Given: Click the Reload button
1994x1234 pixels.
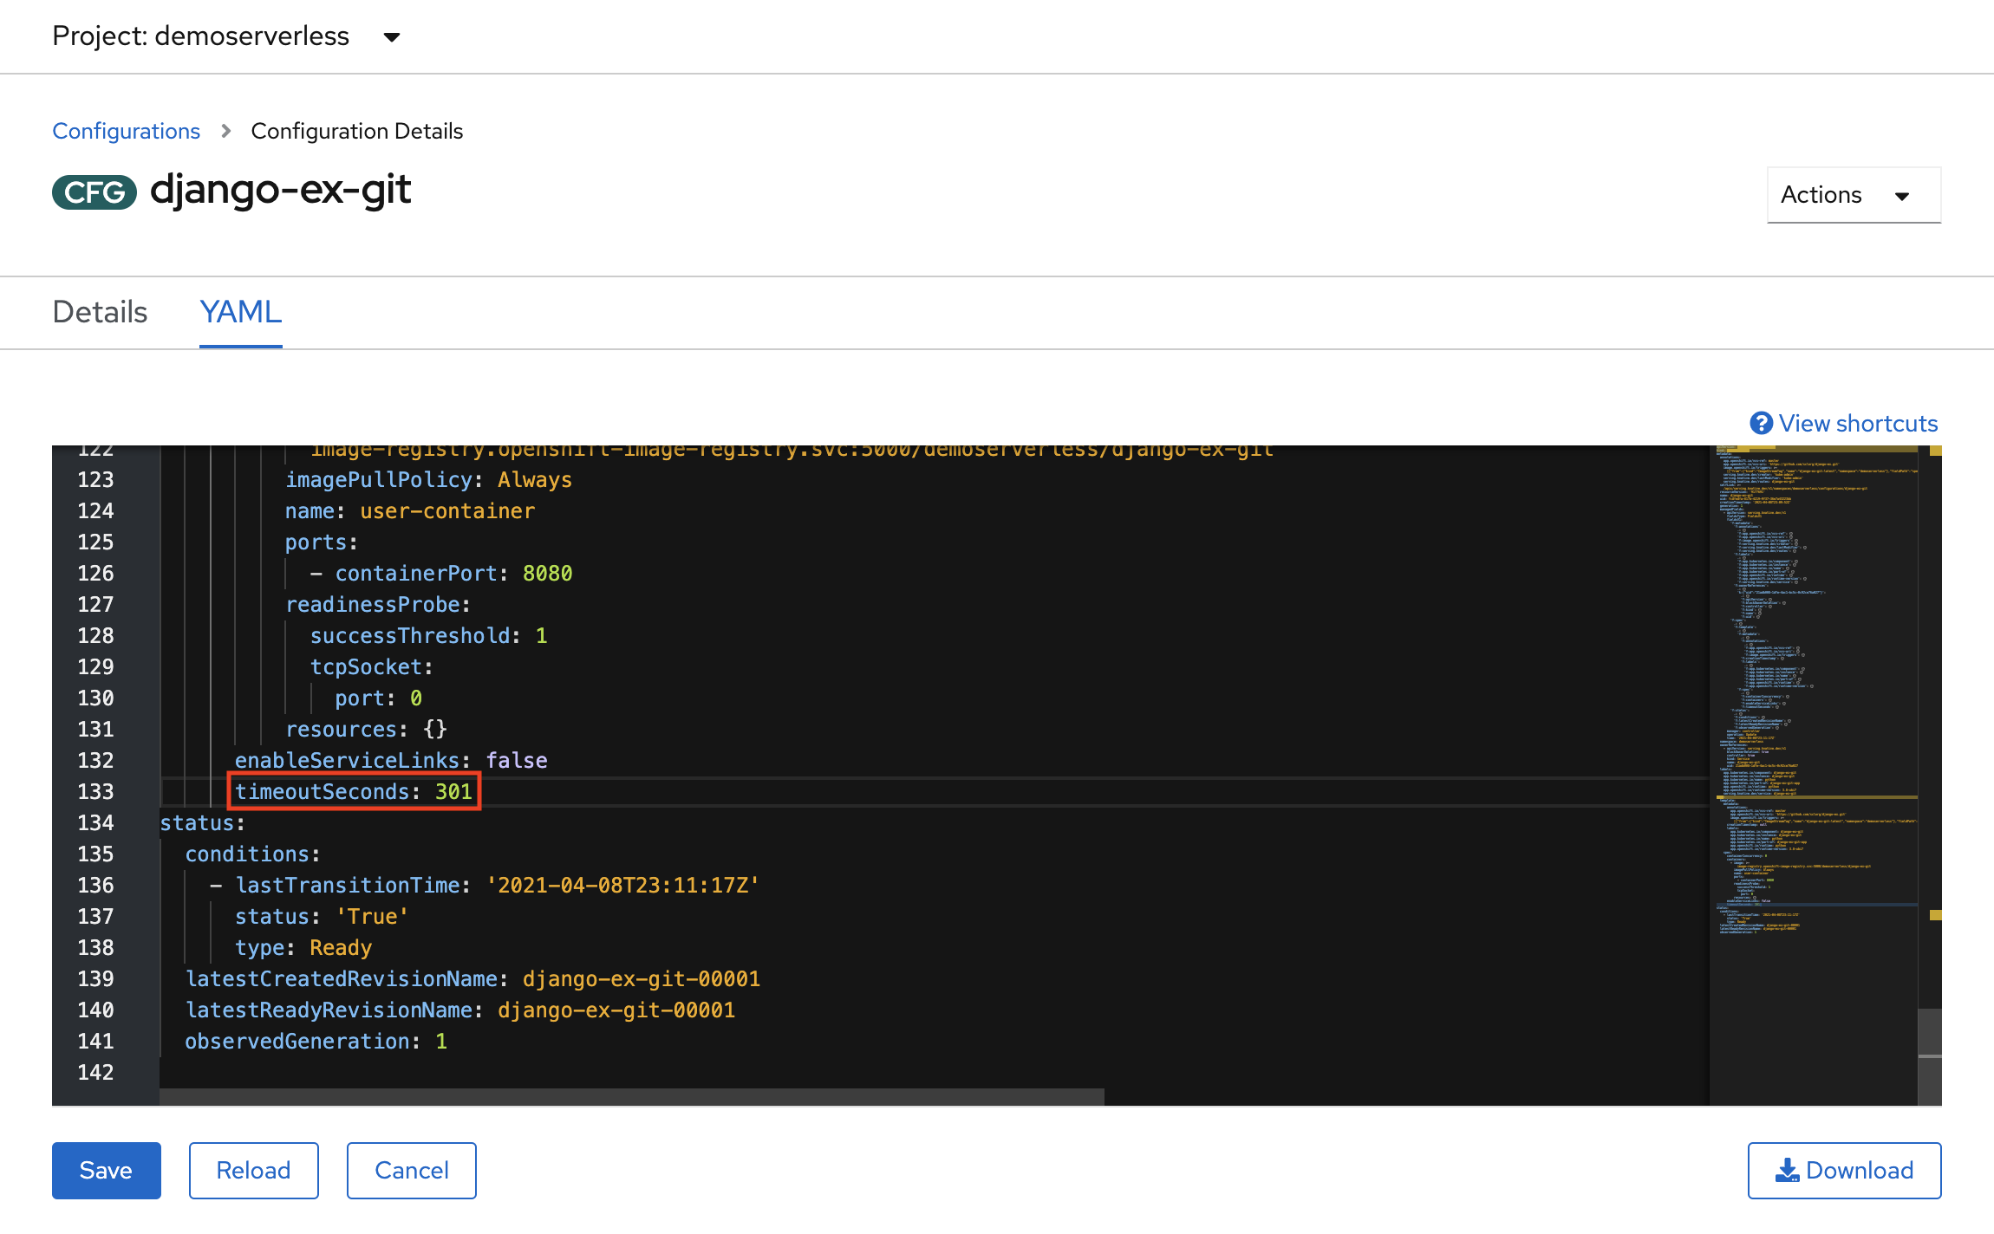Looking at the screenshot, I should 252,1170.
